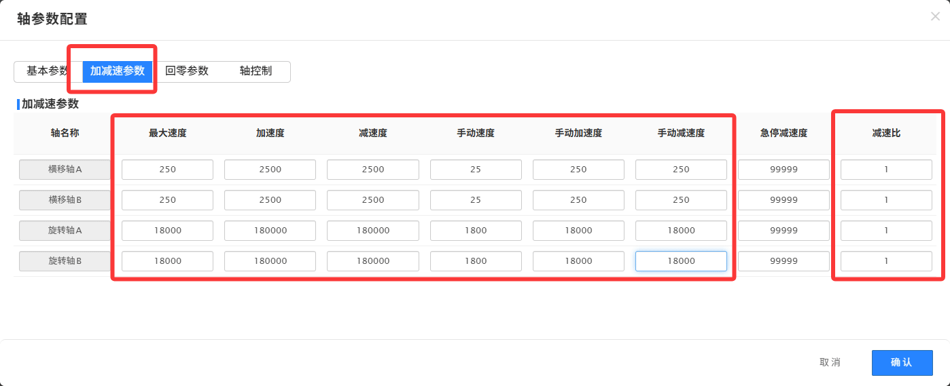This screenshot has height=386, width=950.
Task: Click 减速比 input for 旋转轴A
Action: click(x=886, y=231)
